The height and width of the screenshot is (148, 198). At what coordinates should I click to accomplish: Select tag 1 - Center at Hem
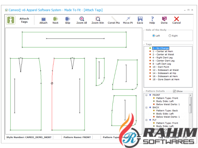(163, 51)
